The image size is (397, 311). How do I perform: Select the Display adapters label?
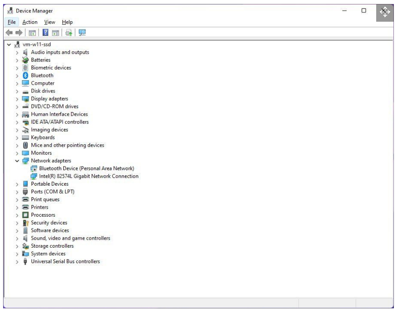[x=50, y=99]
